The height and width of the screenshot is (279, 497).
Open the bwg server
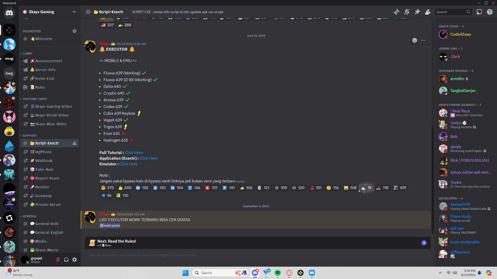click(9, 73)
